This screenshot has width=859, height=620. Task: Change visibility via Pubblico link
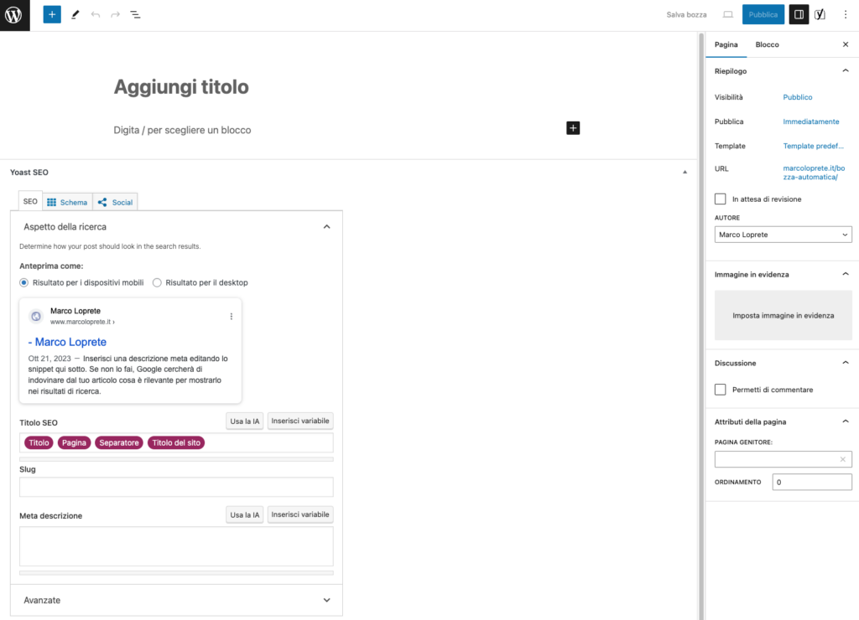[x=798, y=97]
